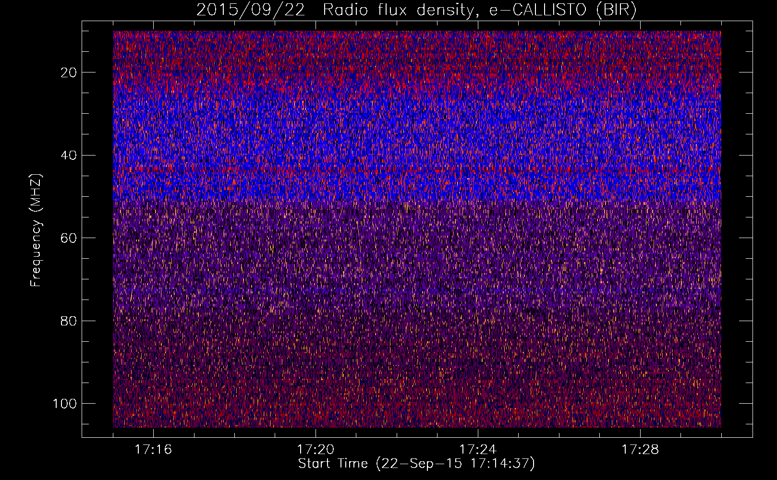777x480 pixels.
Task: Select the 17:20 time tick label
Action: tap(316, 449)
